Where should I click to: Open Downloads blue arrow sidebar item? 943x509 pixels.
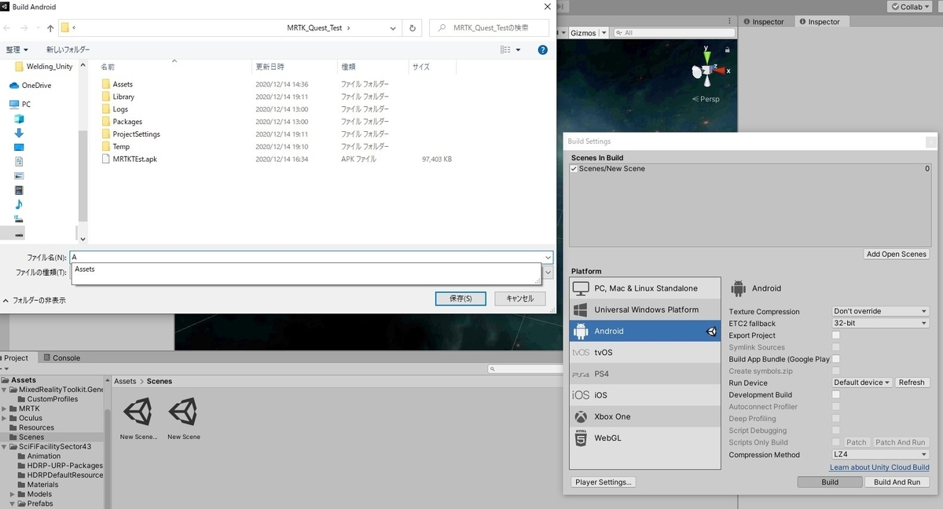(19, 133)
